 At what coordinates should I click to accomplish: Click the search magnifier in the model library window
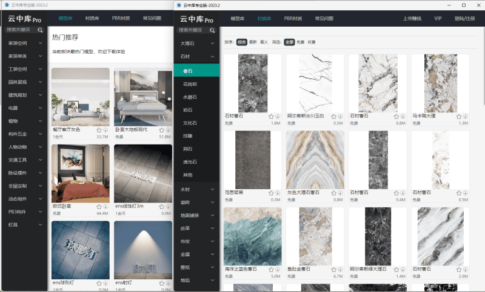tap(40, 30)
